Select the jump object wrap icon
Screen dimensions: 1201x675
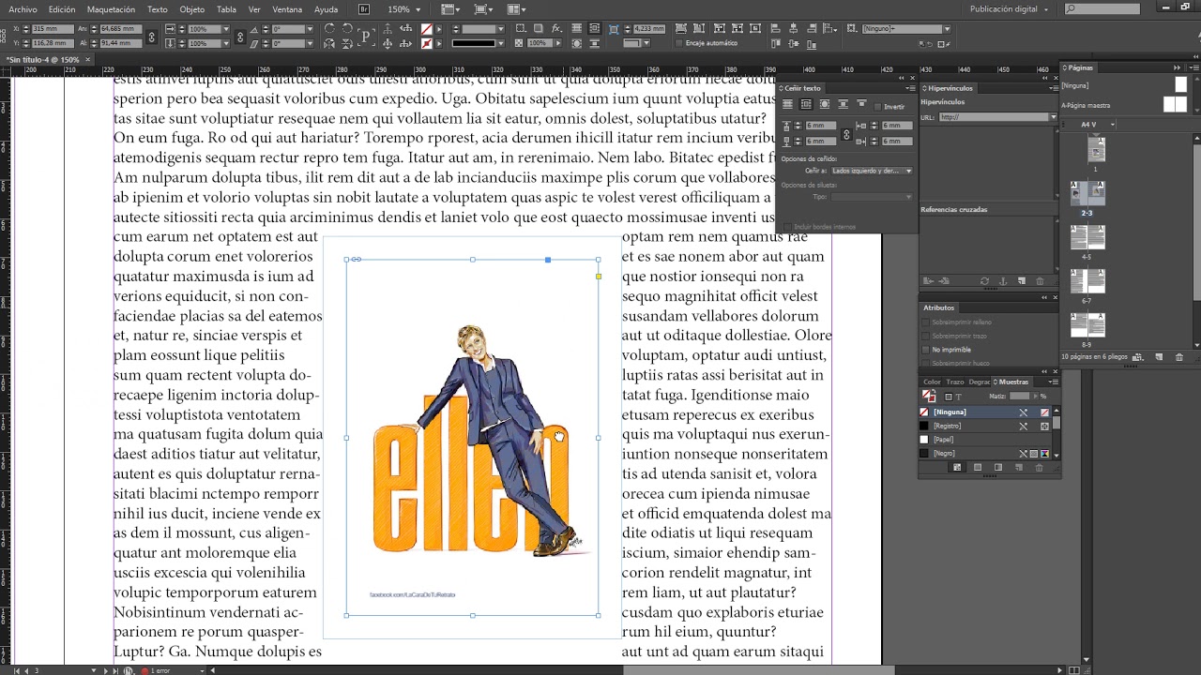[x=843, y=104]
